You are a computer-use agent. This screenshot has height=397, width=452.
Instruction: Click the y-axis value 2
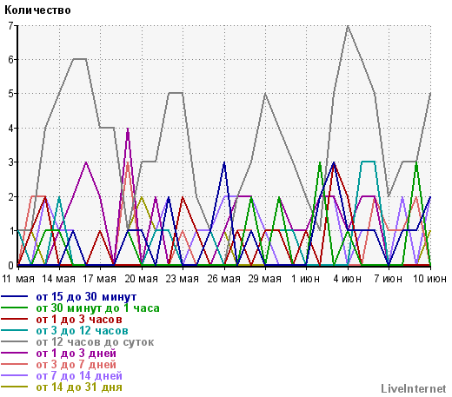click(x=10, y=197)
